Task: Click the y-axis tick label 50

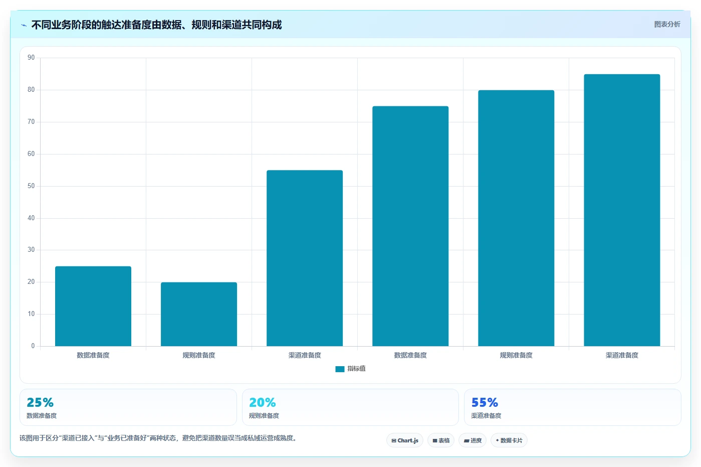Action: (31, 186)
